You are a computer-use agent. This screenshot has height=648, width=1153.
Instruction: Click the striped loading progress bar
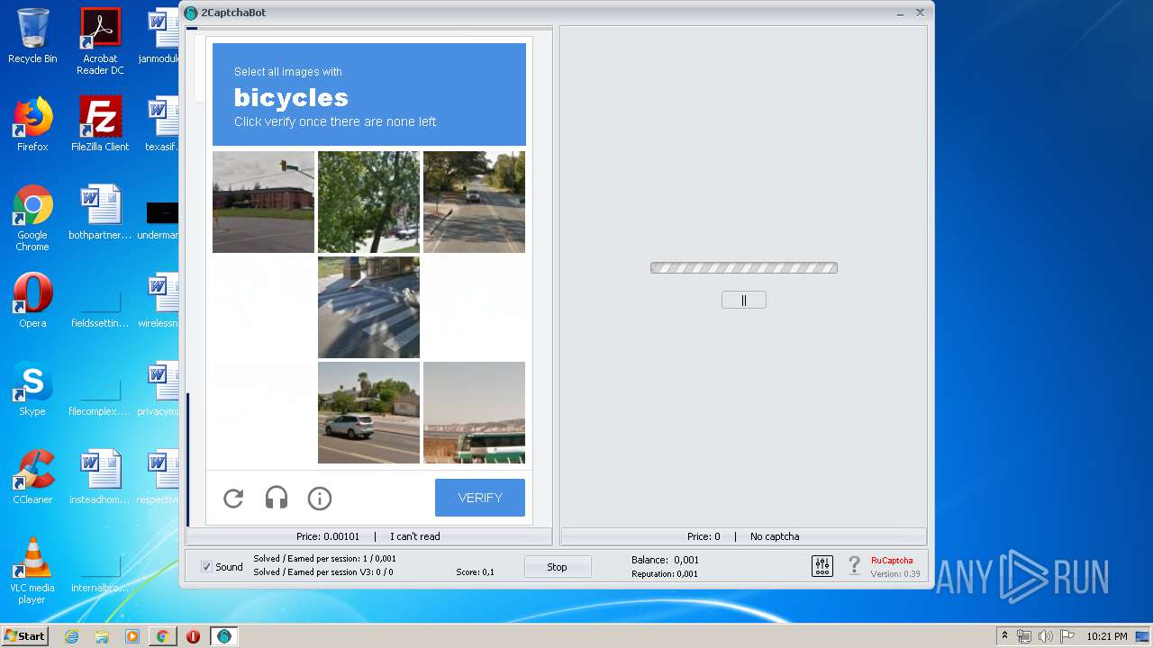click(x=744, y=267)
